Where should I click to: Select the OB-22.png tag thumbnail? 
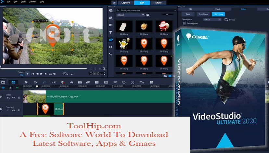coord(124,27)
